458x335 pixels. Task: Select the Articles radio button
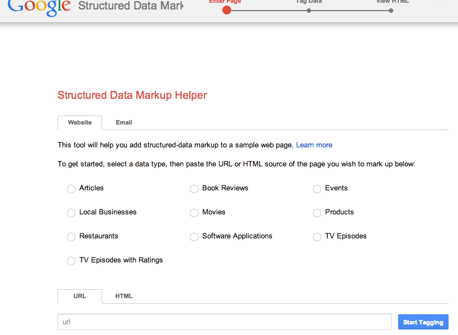[71, 189]
